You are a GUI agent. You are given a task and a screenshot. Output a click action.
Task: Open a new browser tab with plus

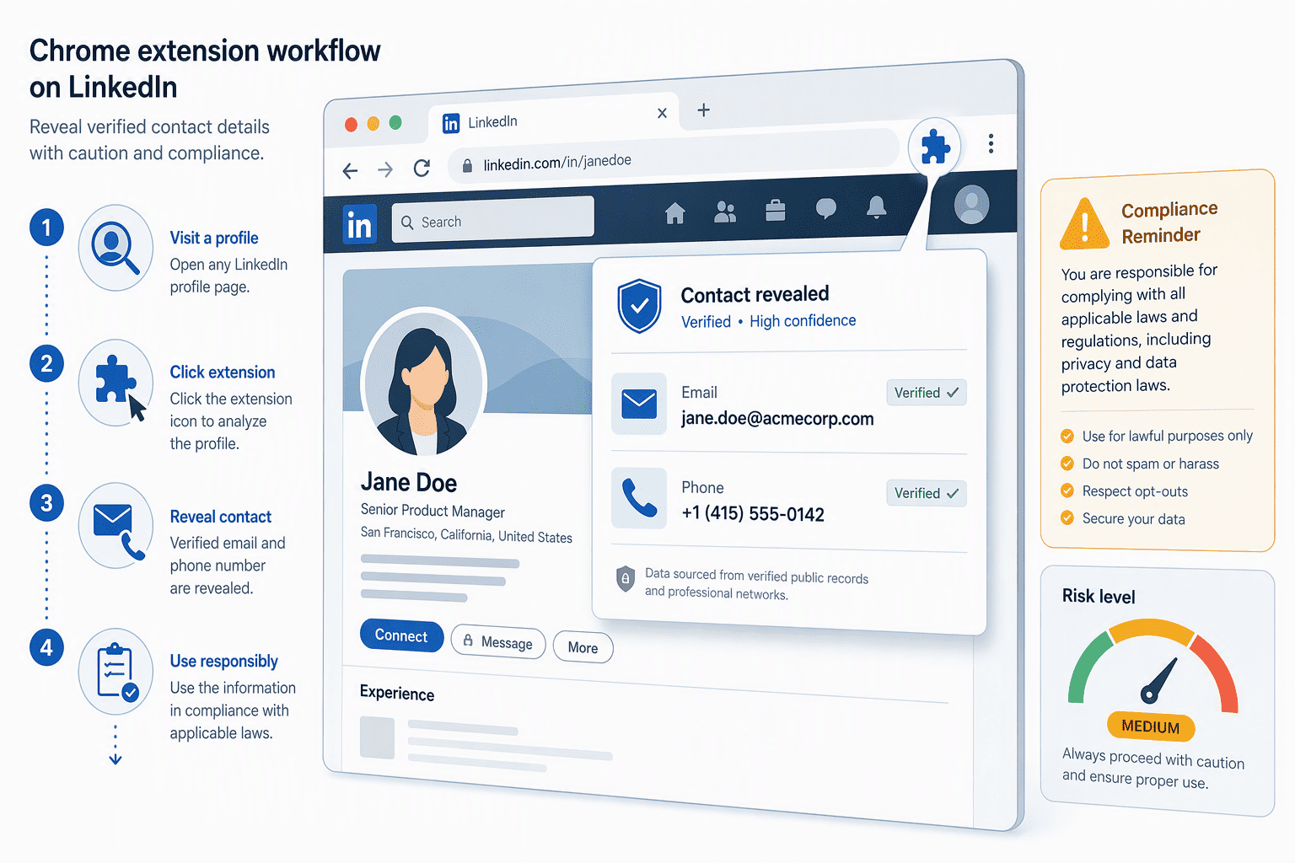703,110
